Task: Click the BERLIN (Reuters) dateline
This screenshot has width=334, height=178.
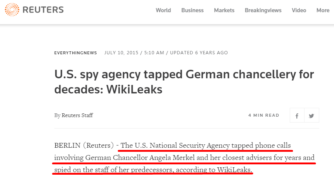Action: pos(84,145)
